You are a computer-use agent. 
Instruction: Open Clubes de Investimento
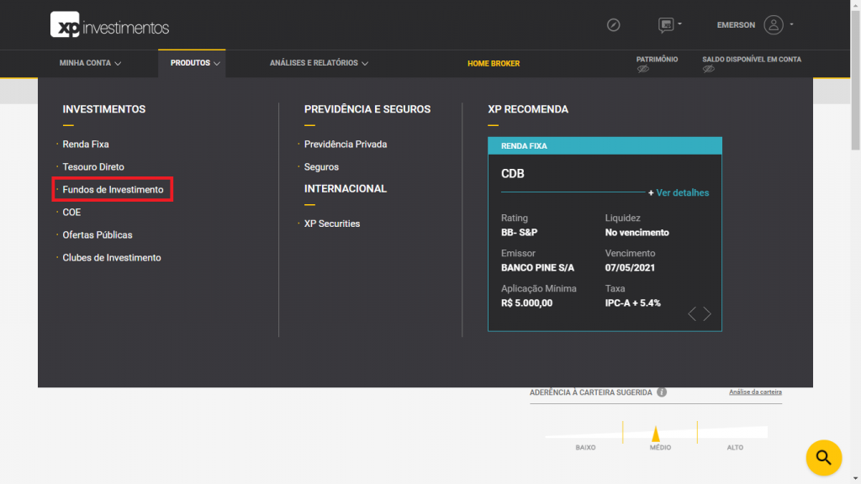(112, 257)
